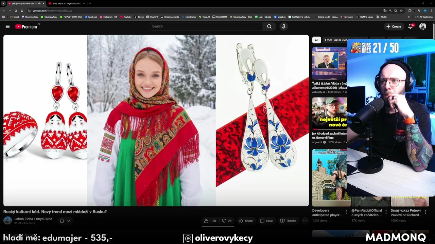This screenshot has height=244, width=435.
Task: Open Chrome profile avatar
Action: [425, 11]
